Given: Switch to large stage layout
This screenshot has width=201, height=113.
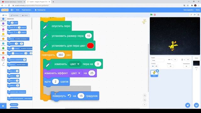Looking at the screenshot, I should click(x=194, y=15).
